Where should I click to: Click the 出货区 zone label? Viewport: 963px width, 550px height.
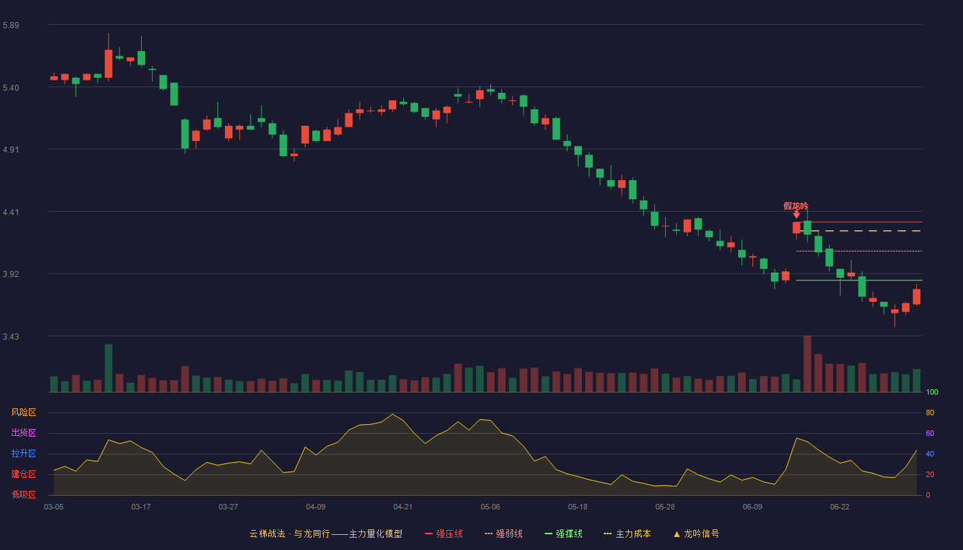tap(23, 433)
